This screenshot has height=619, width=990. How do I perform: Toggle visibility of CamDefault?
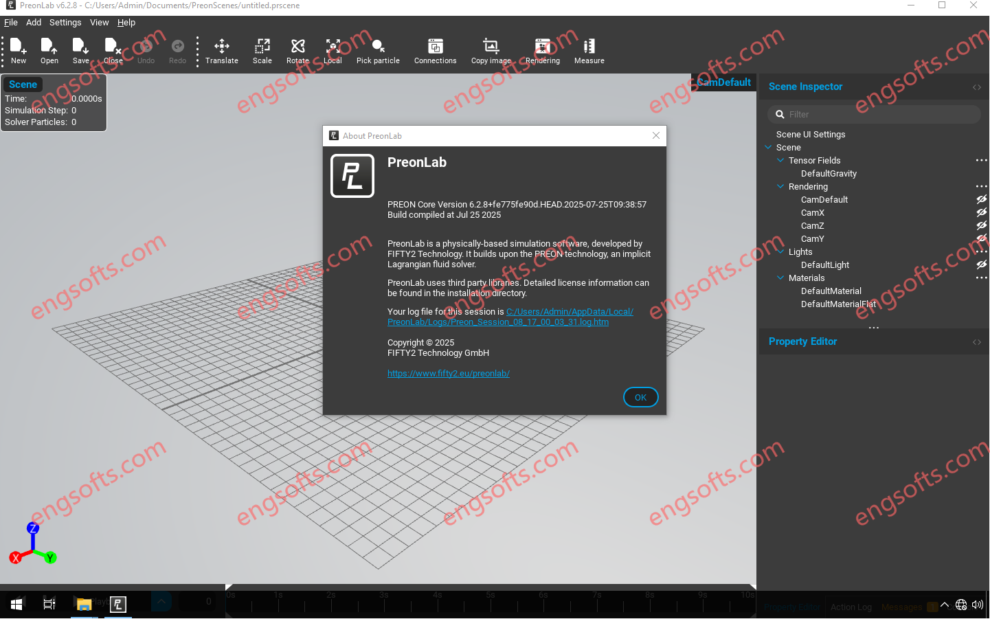click(982, 200)
